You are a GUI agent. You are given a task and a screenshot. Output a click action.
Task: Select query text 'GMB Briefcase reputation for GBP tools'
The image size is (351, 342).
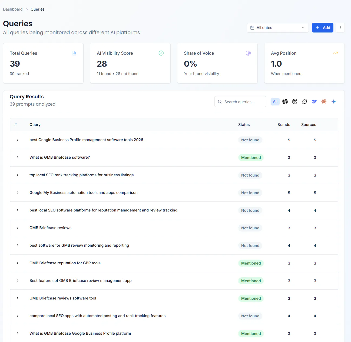click(x=65, y=263)
